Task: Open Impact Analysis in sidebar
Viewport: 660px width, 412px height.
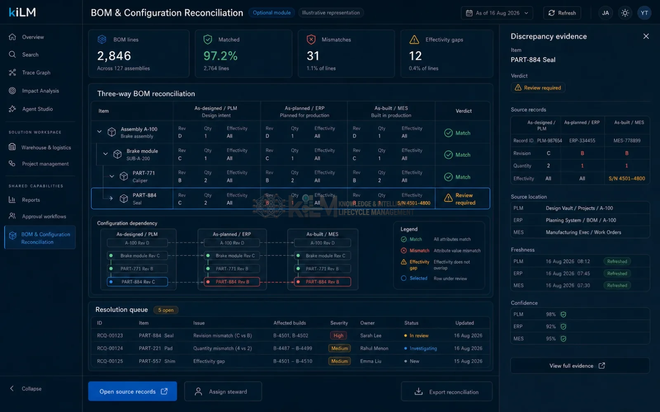Action: [x=40, y=91]
